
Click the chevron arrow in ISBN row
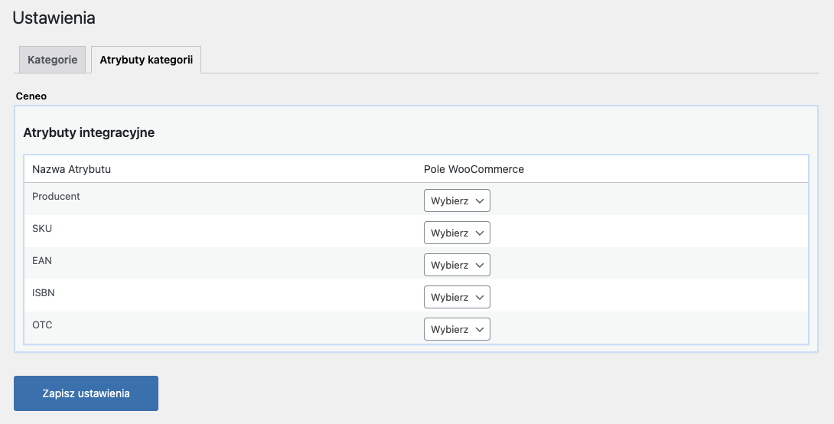tap(480, 297)
